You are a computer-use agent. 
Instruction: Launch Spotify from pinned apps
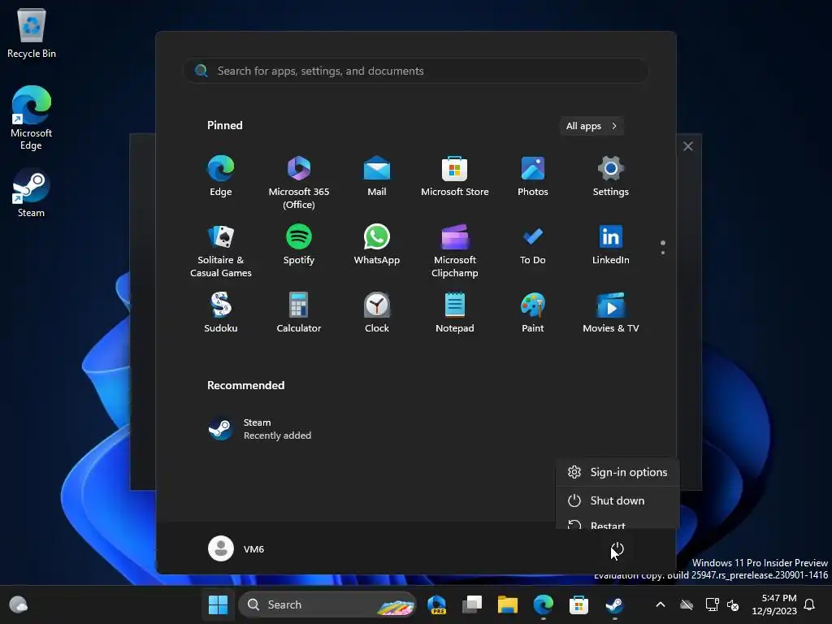pyautogui.click(x=299, y=245)
